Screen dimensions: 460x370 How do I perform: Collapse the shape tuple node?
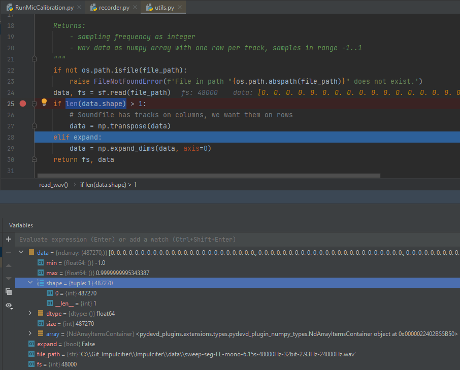pyautogui.click(x=29, y=283)
